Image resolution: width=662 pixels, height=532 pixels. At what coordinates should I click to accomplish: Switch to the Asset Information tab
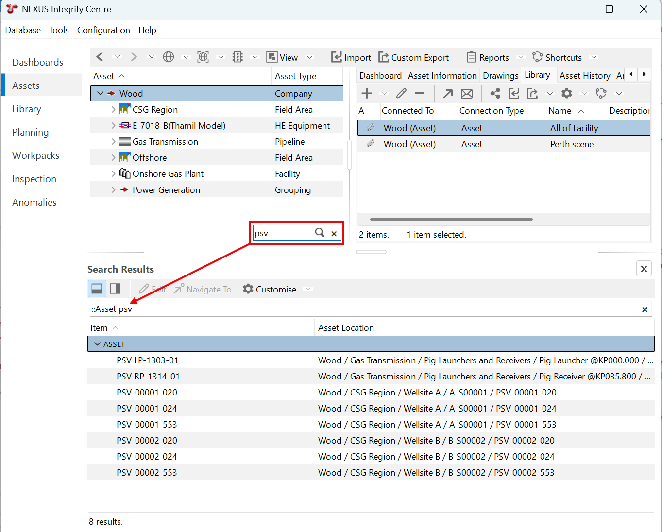point(442,75)
